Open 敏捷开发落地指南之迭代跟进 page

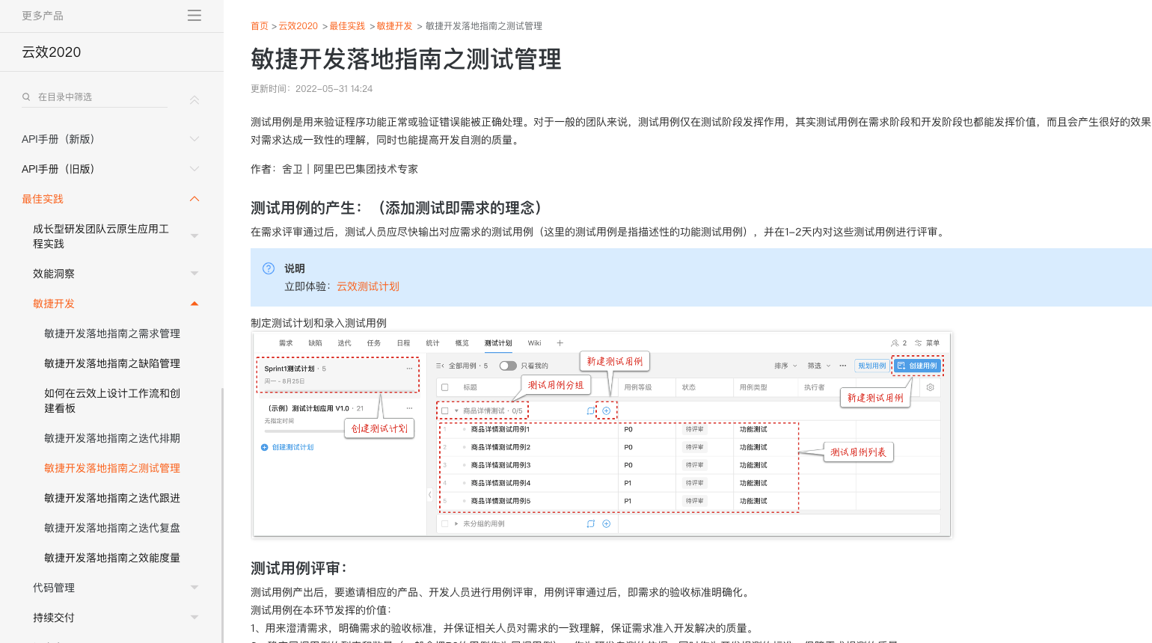tap(112, 498)
